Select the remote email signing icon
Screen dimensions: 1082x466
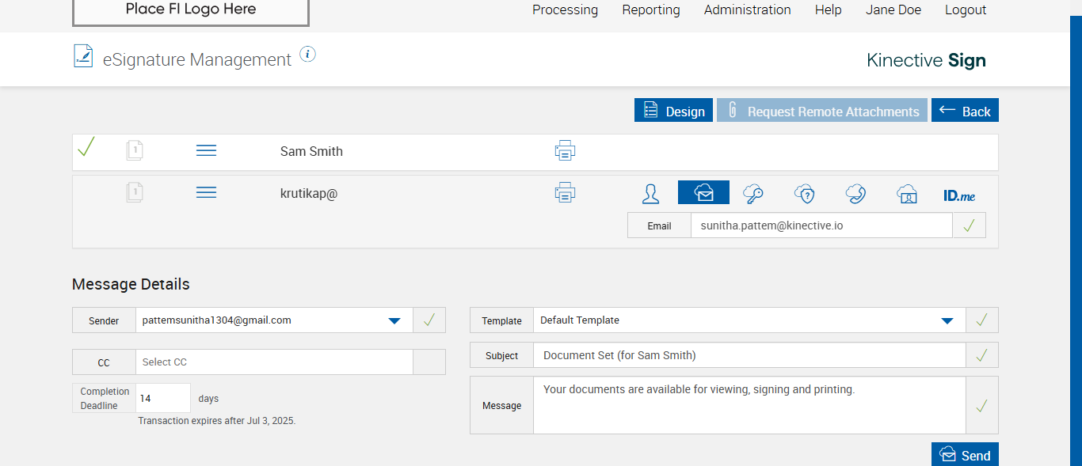(703, 192)
